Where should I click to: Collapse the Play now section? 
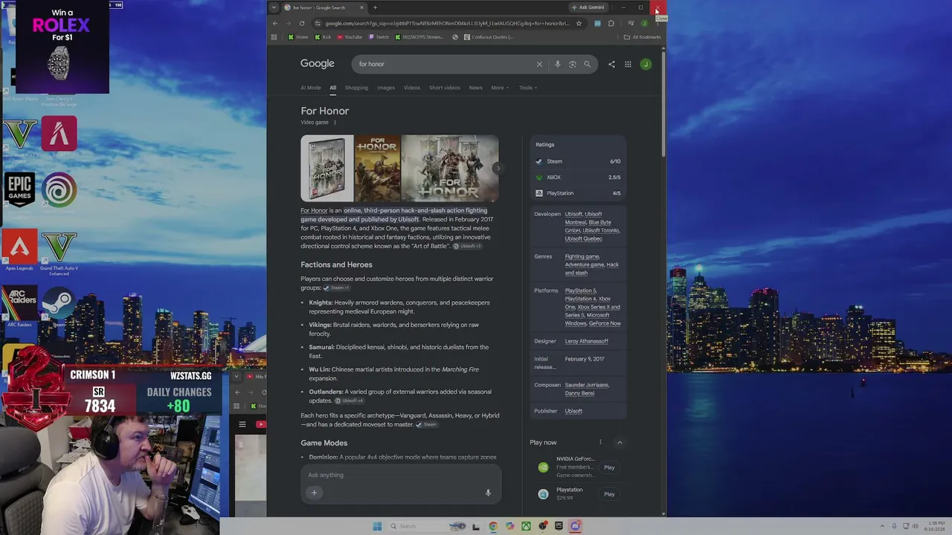620,442
